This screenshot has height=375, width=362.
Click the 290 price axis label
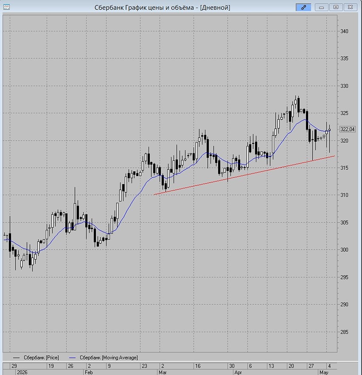(x=344, y=305)
